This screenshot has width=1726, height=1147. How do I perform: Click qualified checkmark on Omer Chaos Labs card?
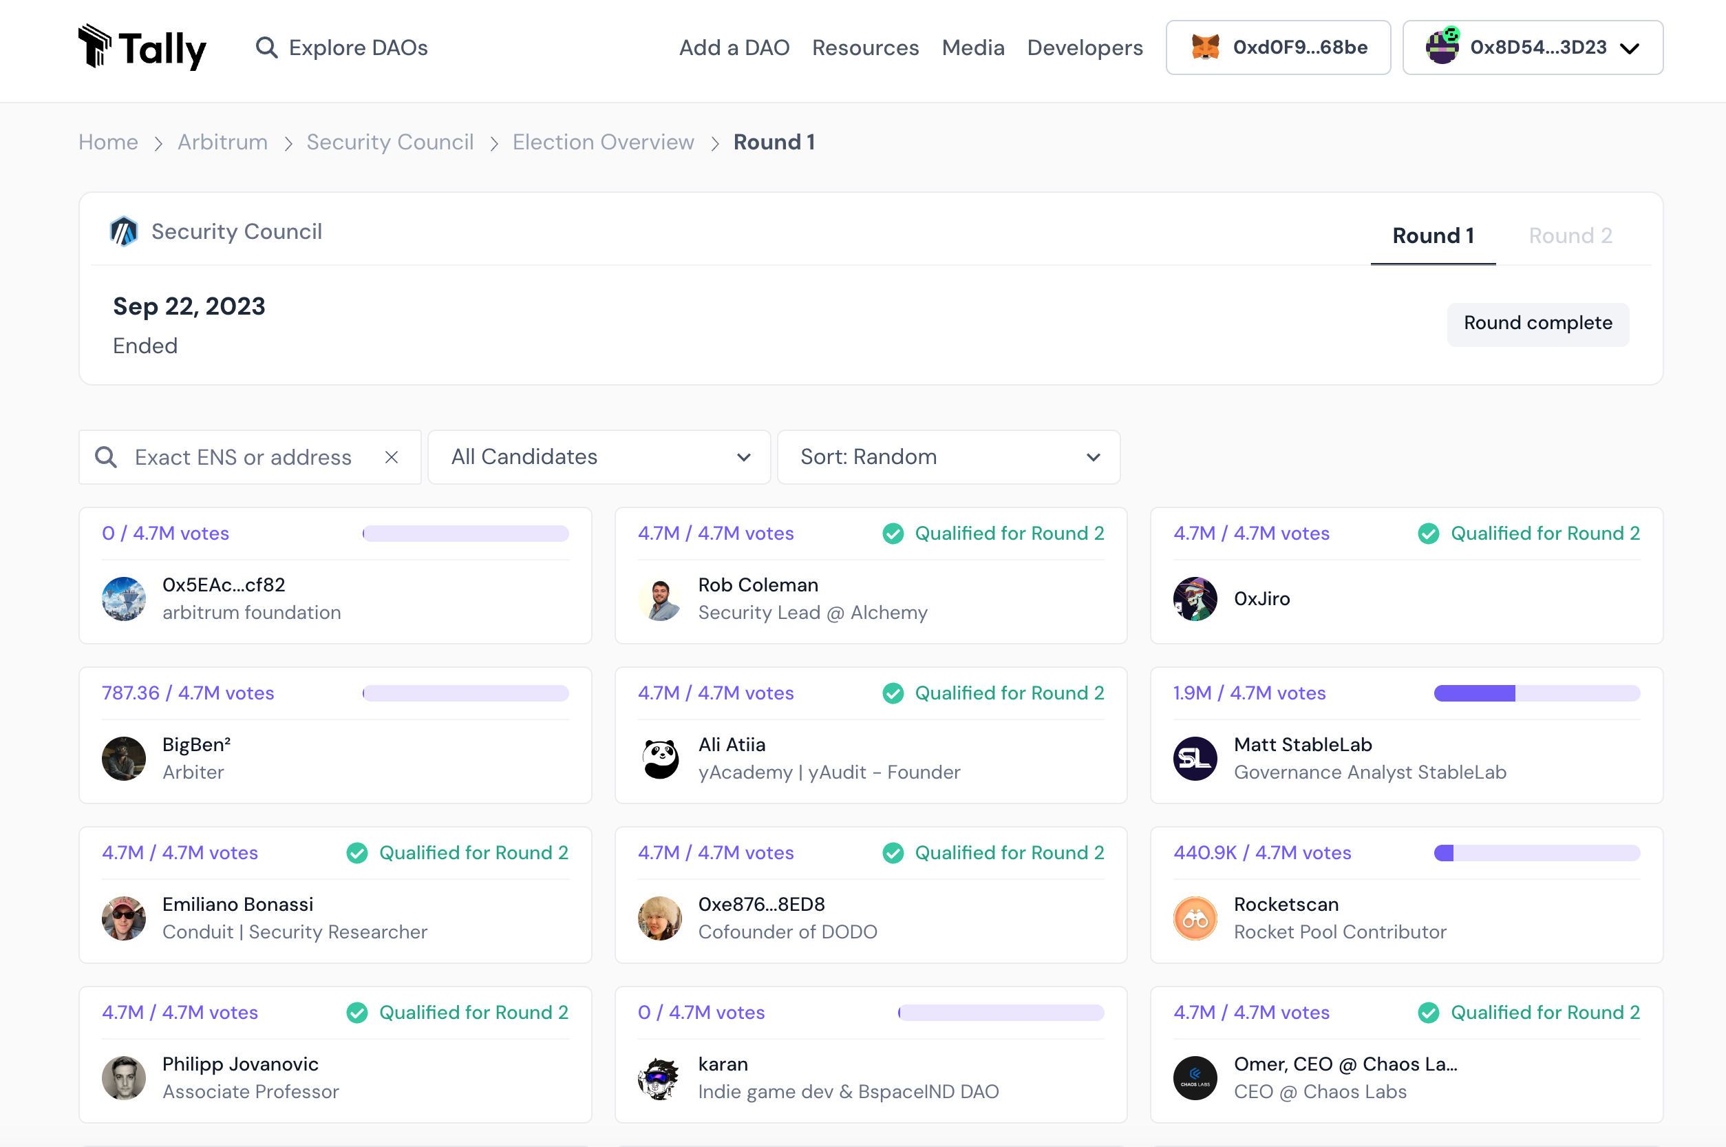1429,1012
